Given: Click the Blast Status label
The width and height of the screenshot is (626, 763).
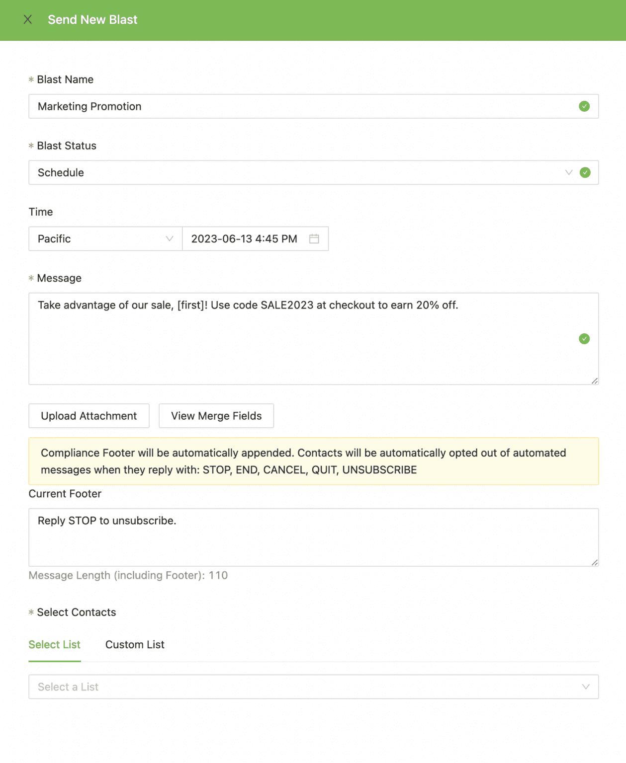Looking at the screenshot, I should 67,146.
